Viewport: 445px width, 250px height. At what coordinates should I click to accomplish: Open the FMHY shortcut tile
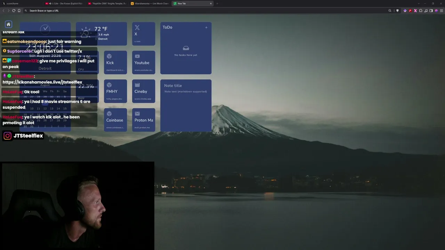(x=115, y=91)
